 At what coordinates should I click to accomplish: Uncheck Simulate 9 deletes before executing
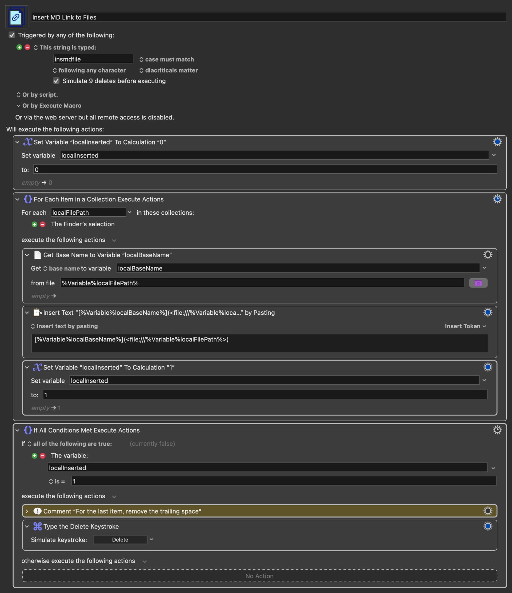pyautogui.click(x=56, y=81)
